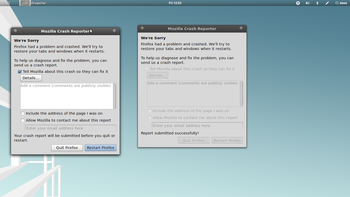
Task: Click disabled Details... button in submitted dialog
Action: pyautogui.click(x=158, y=75)
